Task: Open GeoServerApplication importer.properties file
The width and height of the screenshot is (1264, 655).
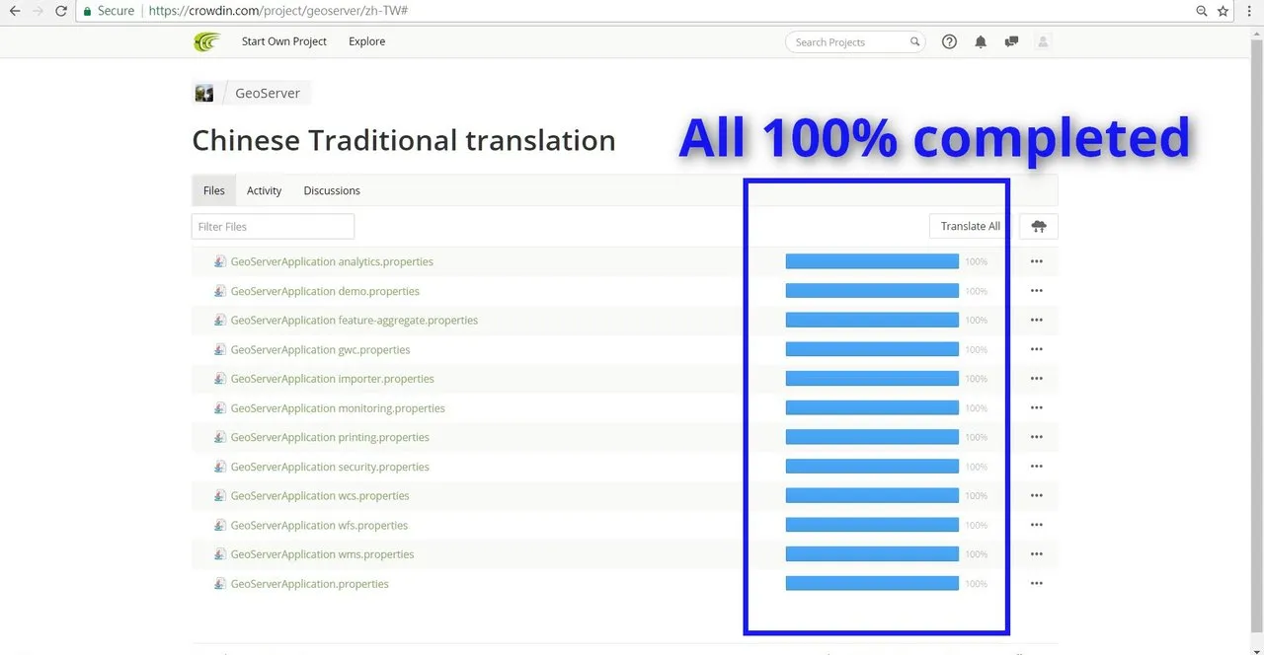Action: coord(332,379)
